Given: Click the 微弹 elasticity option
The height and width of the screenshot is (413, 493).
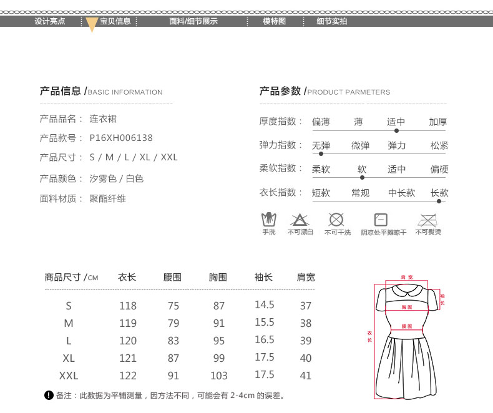Looking at the screenshot, I should (360, 145).
